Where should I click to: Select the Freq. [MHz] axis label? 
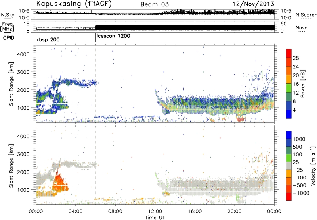[x=8, y=27]
